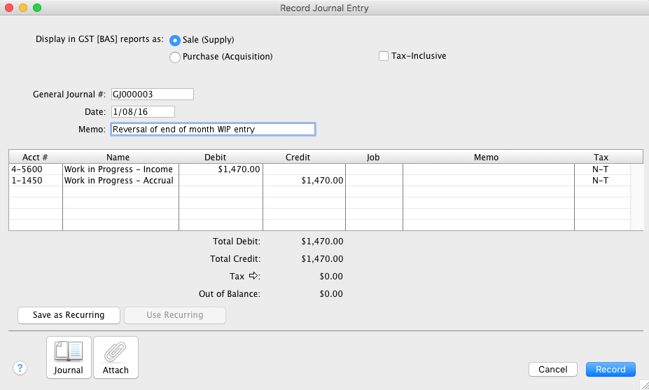
Task: Select the Purchase (Acquisition) radio button
Action: [x=175, y=57]
